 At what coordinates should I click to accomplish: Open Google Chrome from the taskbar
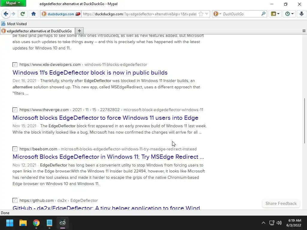(36, 223)
